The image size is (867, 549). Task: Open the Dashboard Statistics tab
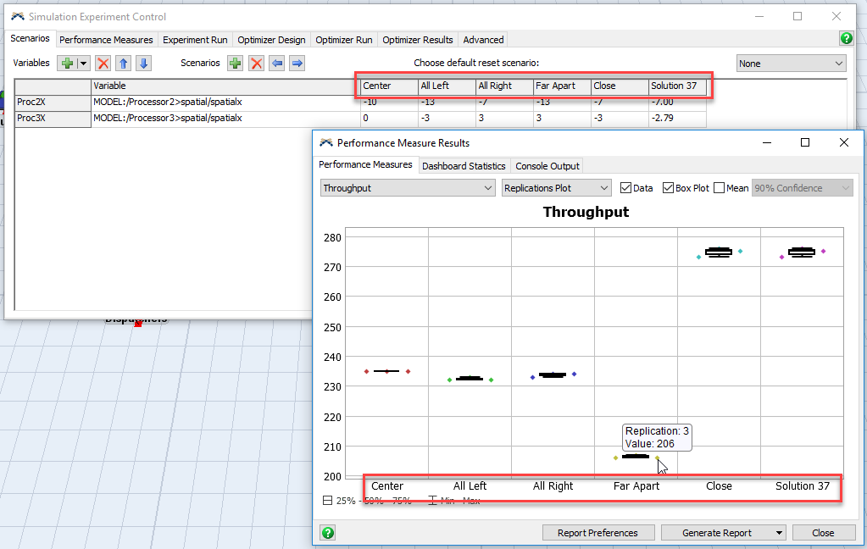pyautogui.click(x=464, y=166)
